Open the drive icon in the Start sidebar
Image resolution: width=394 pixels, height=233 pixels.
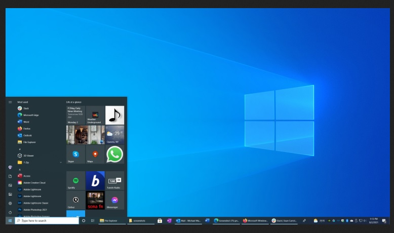10,195
